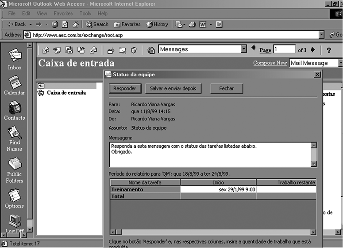Click the browser Mail toolbar icon

[179, 24]
